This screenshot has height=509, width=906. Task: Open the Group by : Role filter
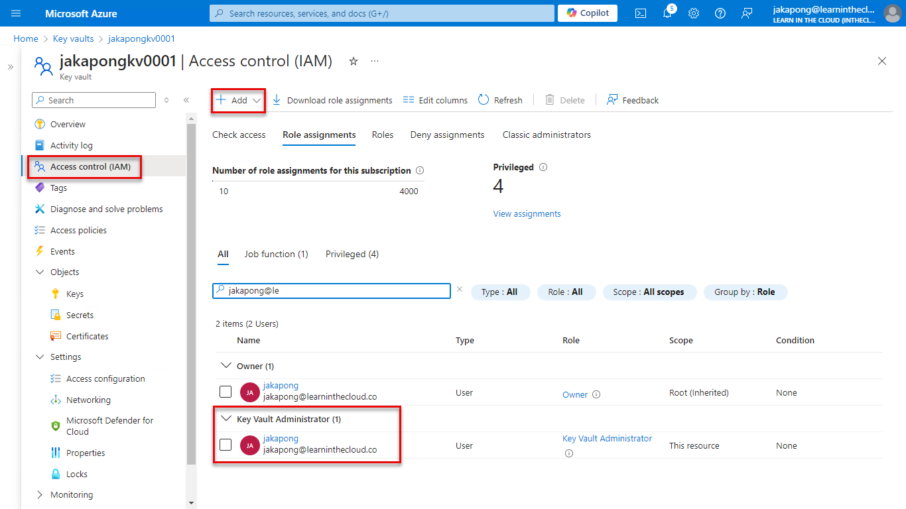(x=745, y=292)
